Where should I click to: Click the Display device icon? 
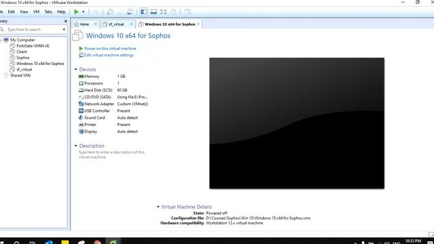[81, 131]
